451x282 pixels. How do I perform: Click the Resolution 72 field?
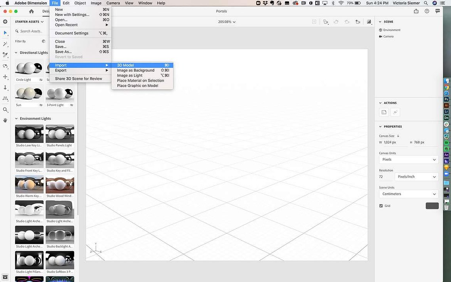tap(386, 177)
